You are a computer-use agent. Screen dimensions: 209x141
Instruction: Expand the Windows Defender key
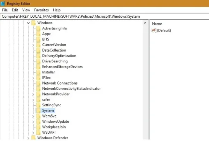[28, 138]
